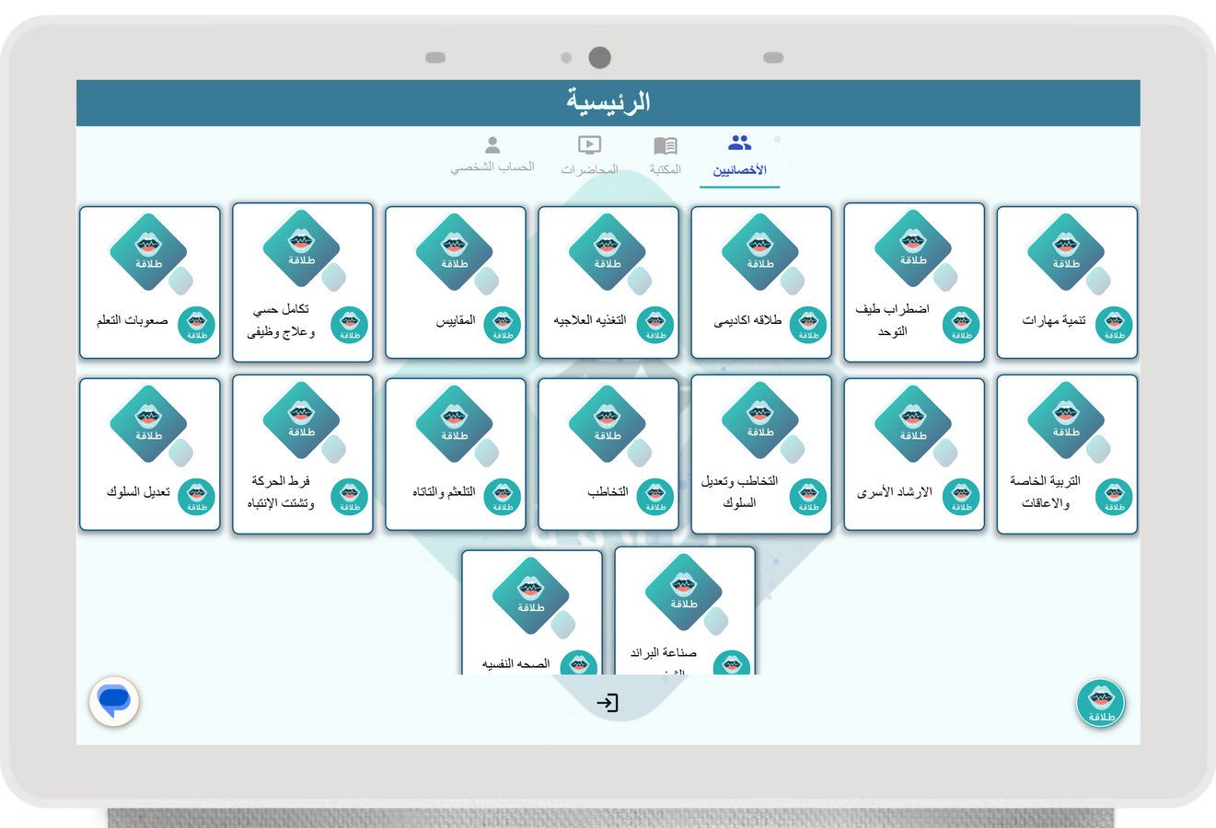Viewport: 1216px width, 828px height.
Task: Go to the المحاضرات (Lectures) tab
Action: (589, 156)
